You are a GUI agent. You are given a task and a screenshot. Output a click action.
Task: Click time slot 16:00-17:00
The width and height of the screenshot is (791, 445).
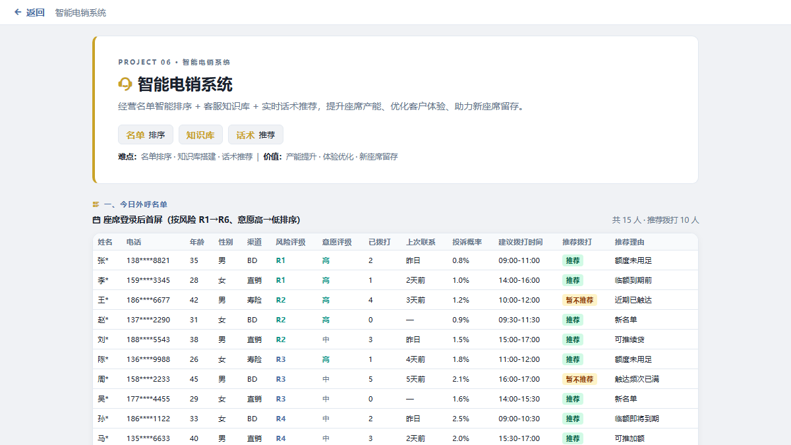tap(519, 379)
